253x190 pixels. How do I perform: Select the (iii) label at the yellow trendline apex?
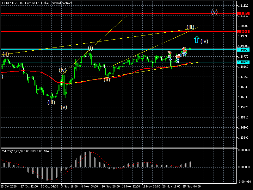190,27
